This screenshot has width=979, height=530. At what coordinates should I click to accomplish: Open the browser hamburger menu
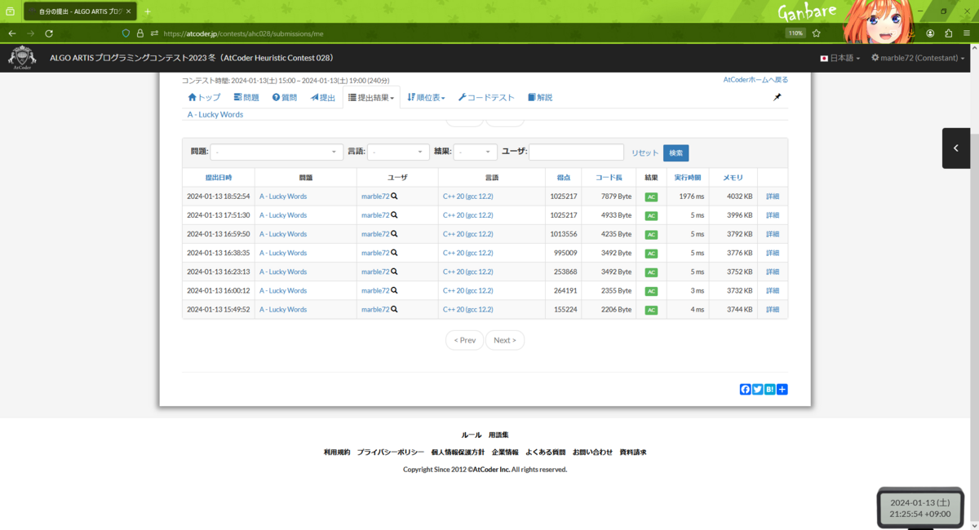[967, 33]
